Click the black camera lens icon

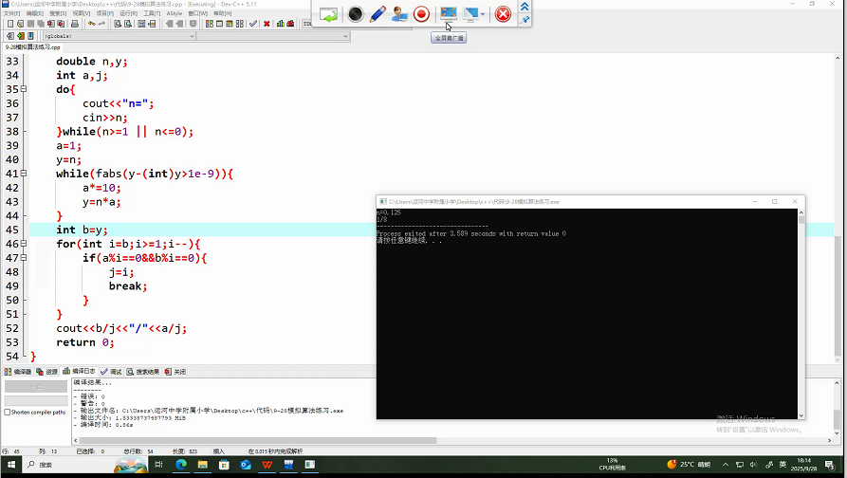tap(355, 14)
